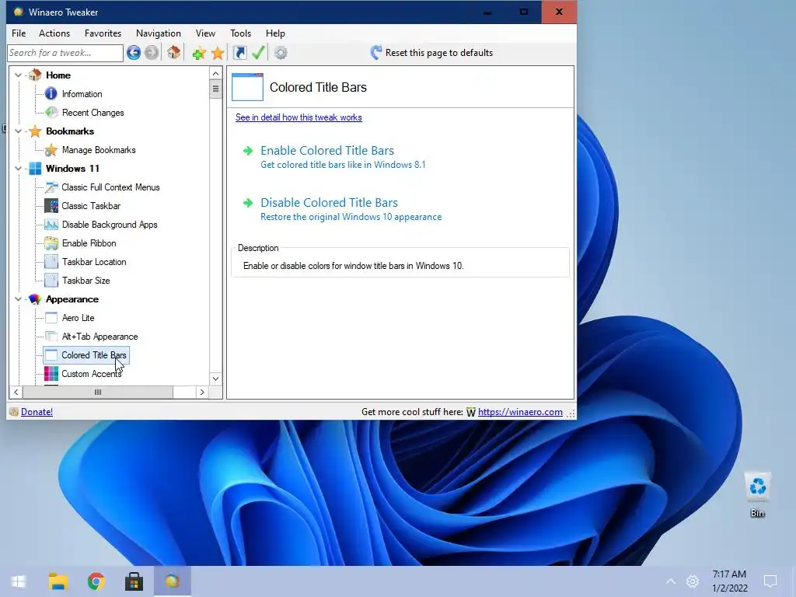Click tree scrollbar down arrow
The height and width of the screenshot is (597, 796).
click(x=216, y=379)
